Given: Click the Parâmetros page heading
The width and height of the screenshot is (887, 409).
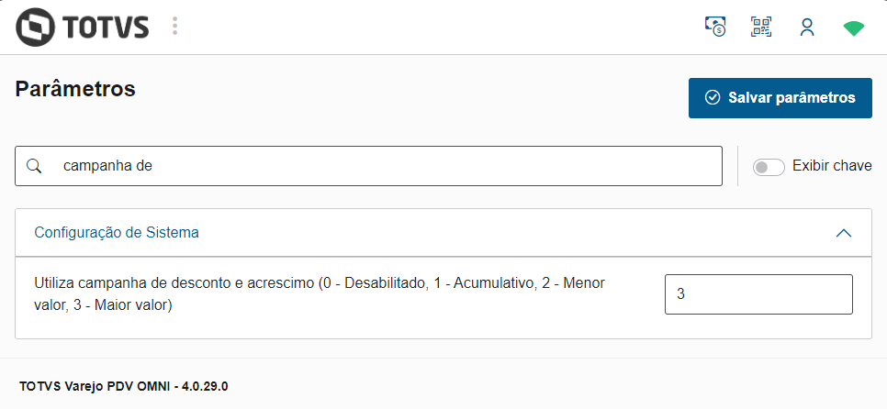Looking at the screenshot, I should [76, 89].
